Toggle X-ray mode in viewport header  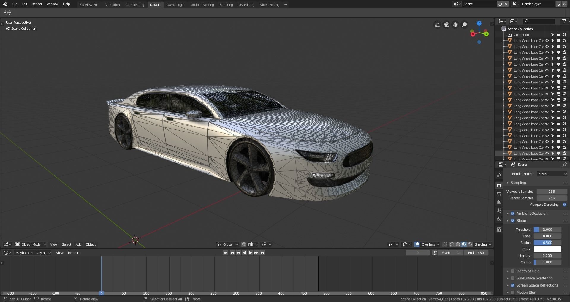tap(444, 244)
